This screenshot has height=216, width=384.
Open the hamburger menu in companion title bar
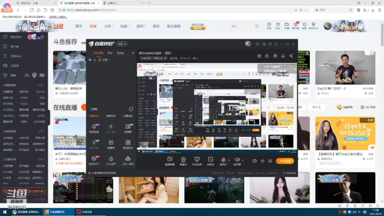(276, 44)
